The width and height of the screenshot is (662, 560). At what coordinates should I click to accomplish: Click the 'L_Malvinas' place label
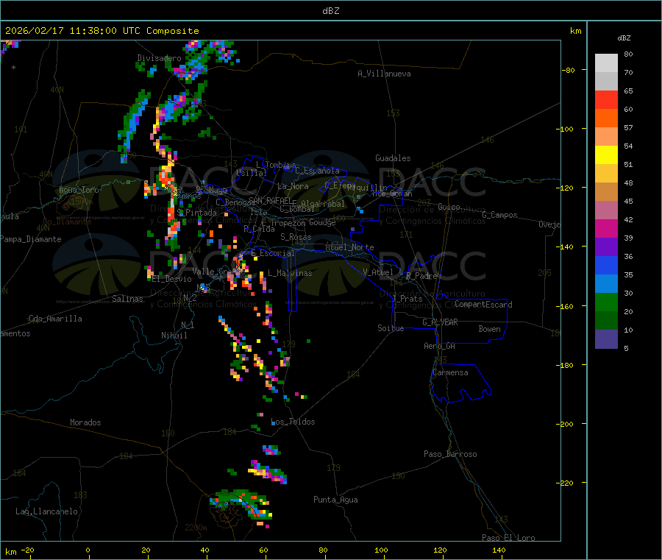click(x=290, y=273)
